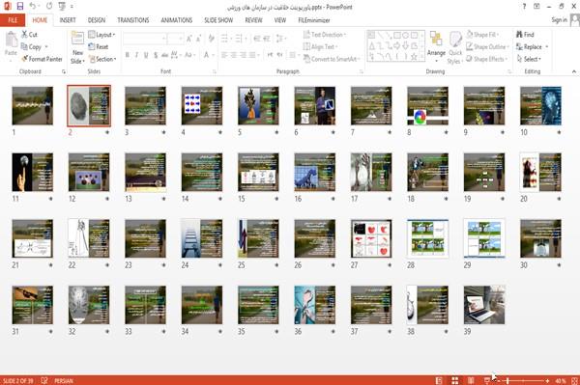Switch to Slide Sorter view in status bar
580x385 pixels.
pyautogui.click(x=455, y=380)
